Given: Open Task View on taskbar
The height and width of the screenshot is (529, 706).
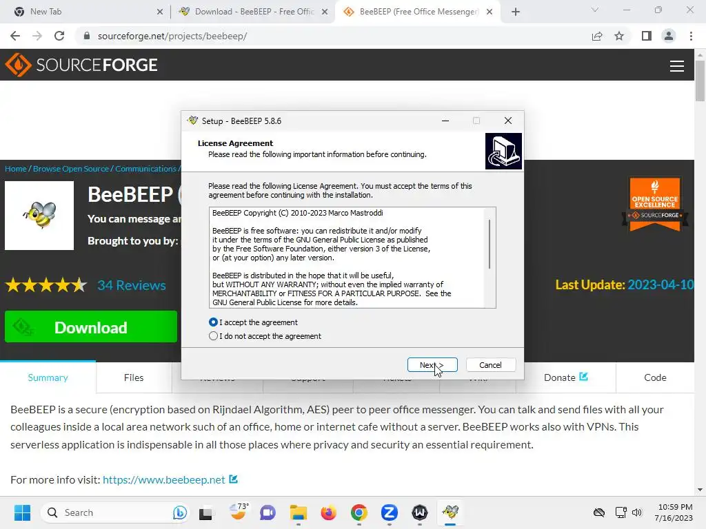Looking at the screenshot, I should 205,512.
